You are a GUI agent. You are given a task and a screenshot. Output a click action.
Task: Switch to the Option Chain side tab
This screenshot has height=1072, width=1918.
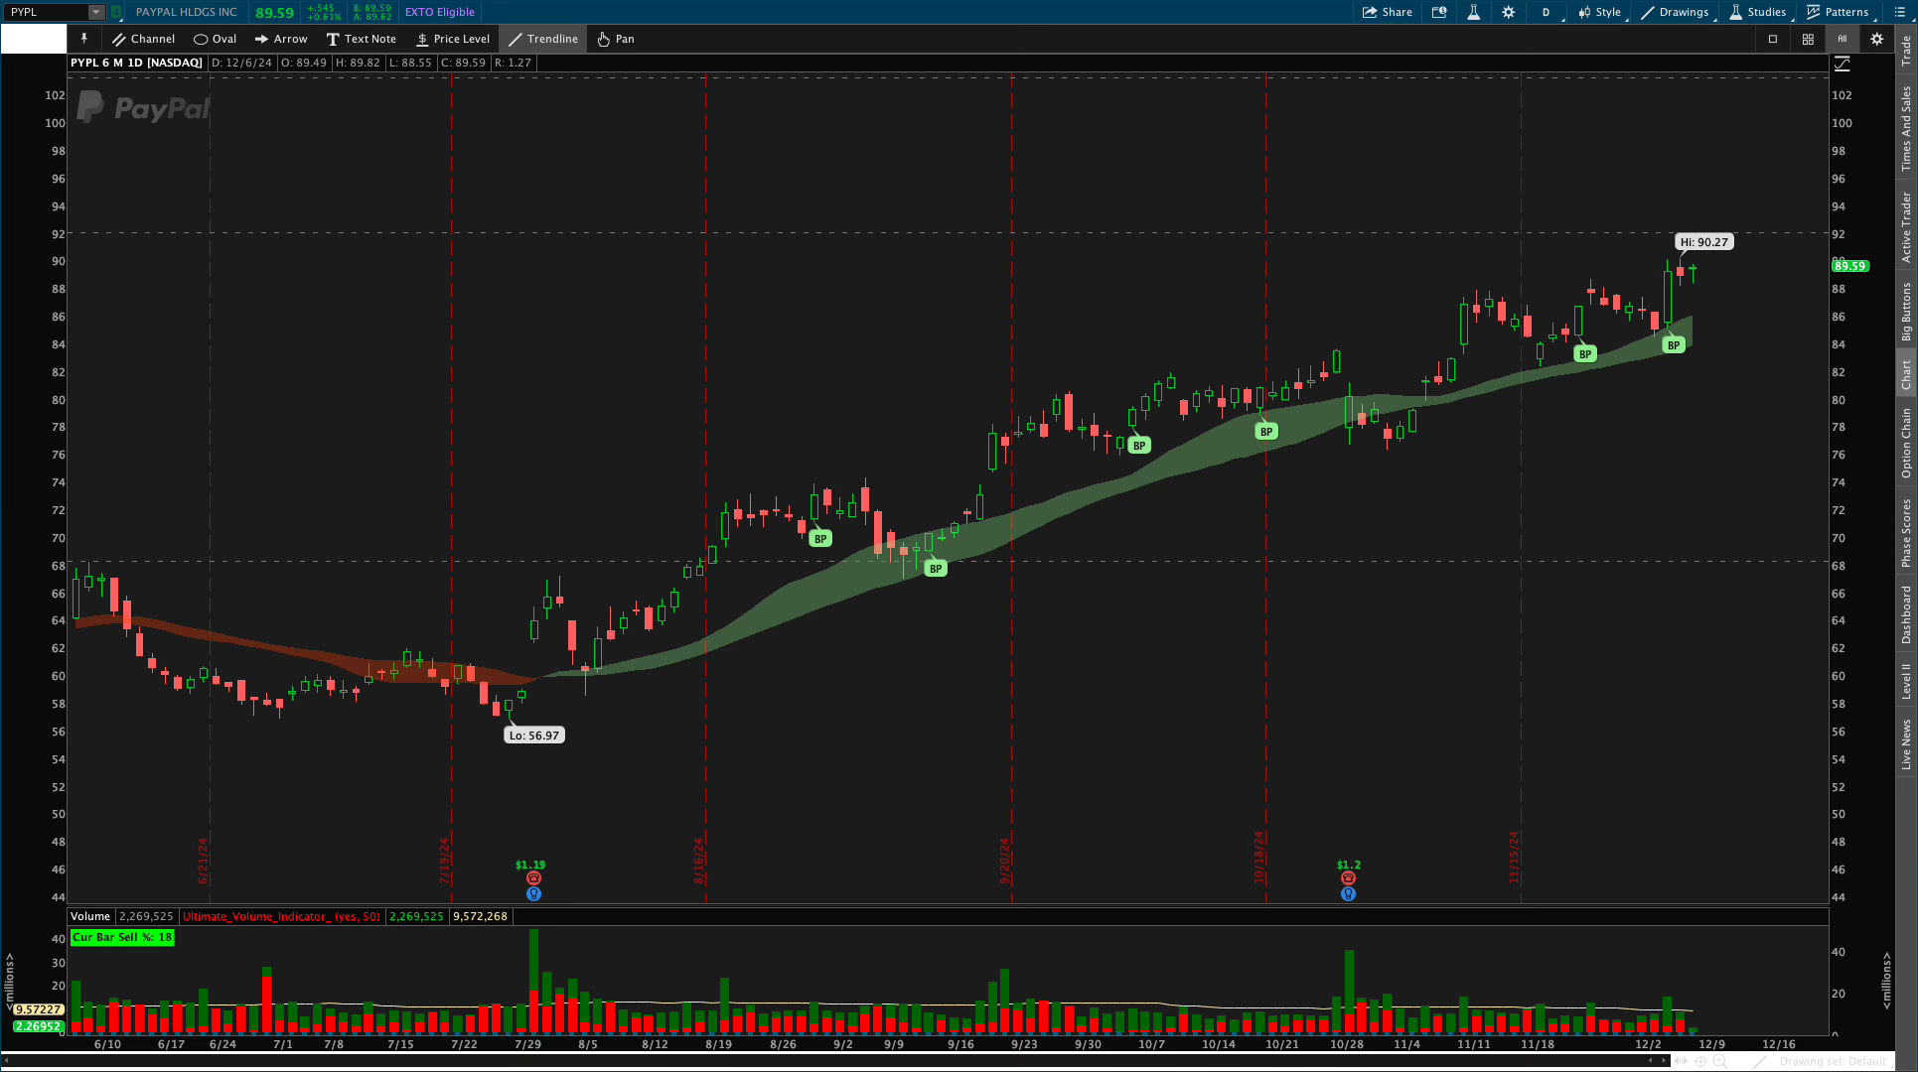point(1906,443)
